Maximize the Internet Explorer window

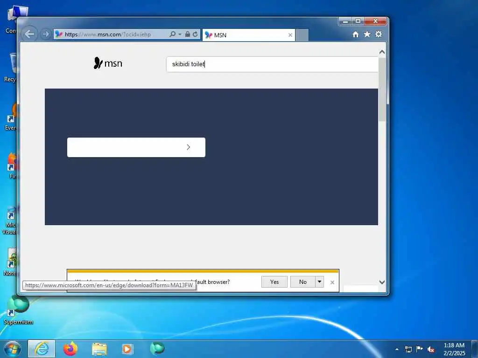pos(358,21)
